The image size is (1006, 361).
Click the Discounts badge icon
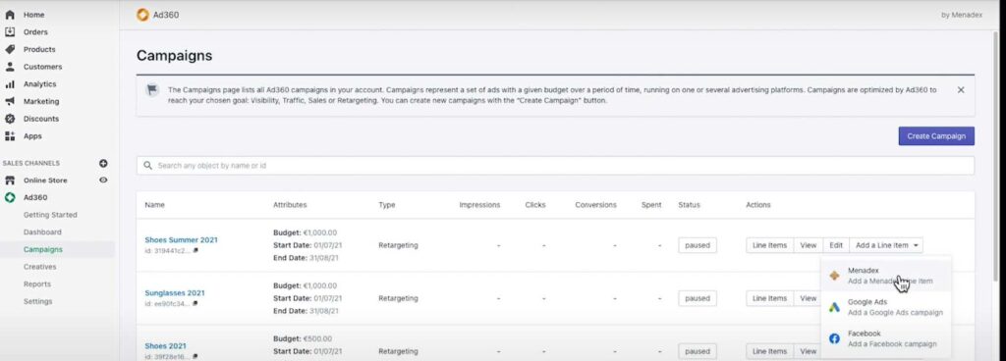[10, 119]
